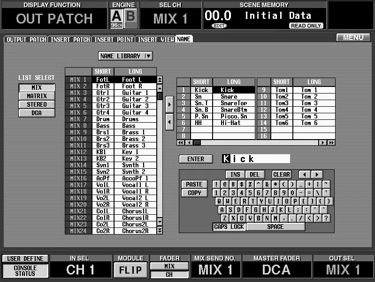The height and width of the screenshot is (282, 375).
Task: Select MIX16 AccoPf 1 long name
Action: click(135, 178)
